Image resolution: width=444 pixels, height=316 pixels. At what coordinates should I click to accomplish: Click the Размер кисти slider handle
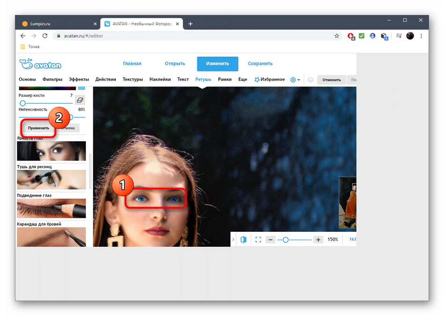coord(22,103)
